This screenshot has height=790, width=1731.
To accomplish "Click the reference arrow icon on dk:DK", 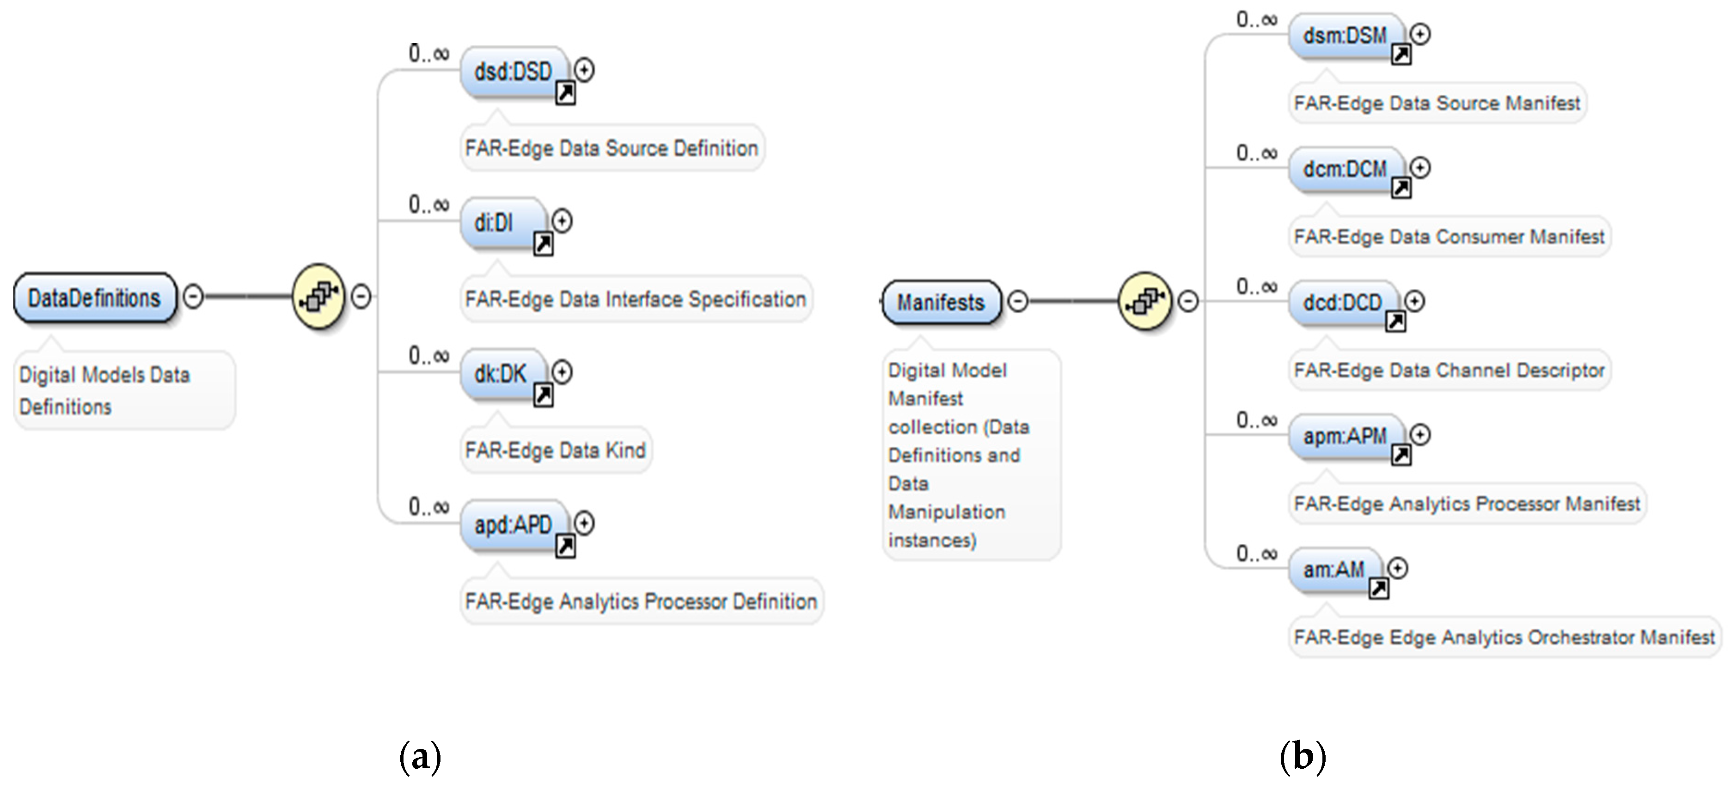I will point(543,395).
